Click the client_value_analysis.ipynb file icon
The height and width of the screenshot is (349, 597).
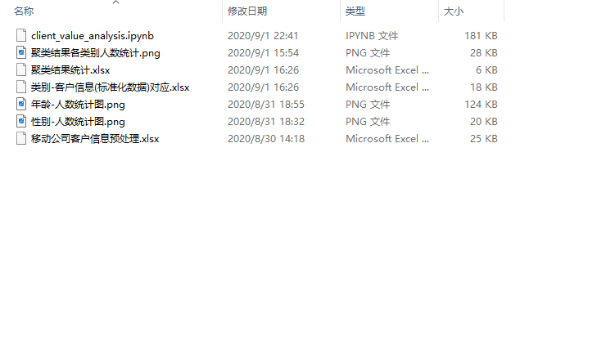[x=21, y=35]
